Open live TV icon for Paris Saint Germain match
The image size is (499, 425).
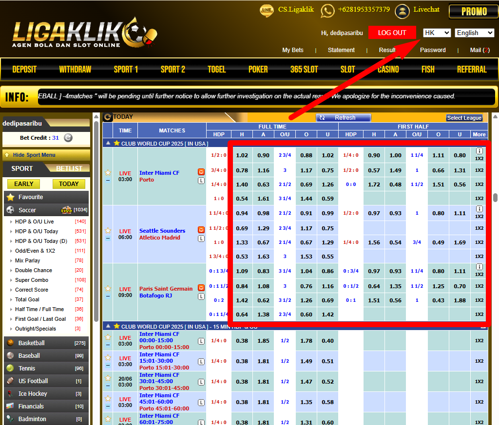201,288
